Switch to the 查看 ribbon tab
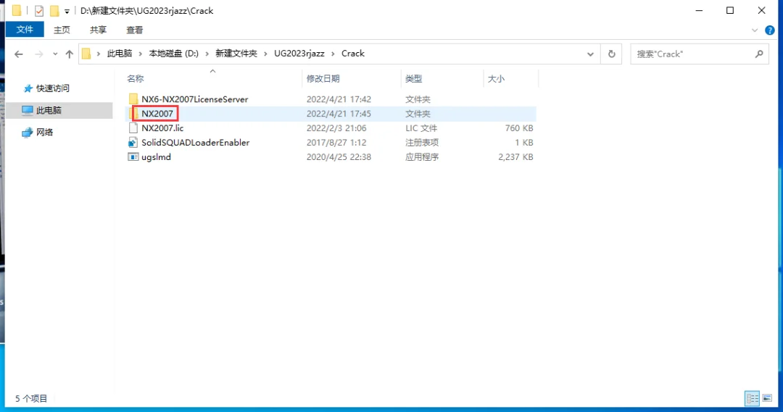 tap(134, 30)
